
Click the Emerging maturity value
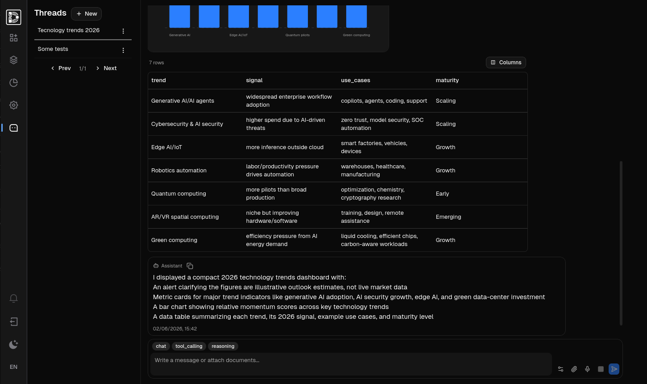click(x=448, y=217)
